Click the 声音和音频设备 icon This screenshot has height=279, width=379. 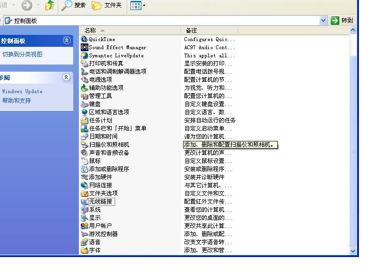coord(84,153)
